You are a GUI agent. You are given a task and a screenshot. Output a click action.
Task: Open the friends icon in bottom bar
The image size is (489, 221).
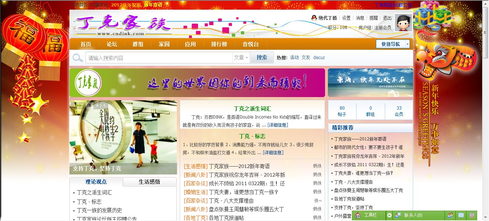click(x=450, y=215)
